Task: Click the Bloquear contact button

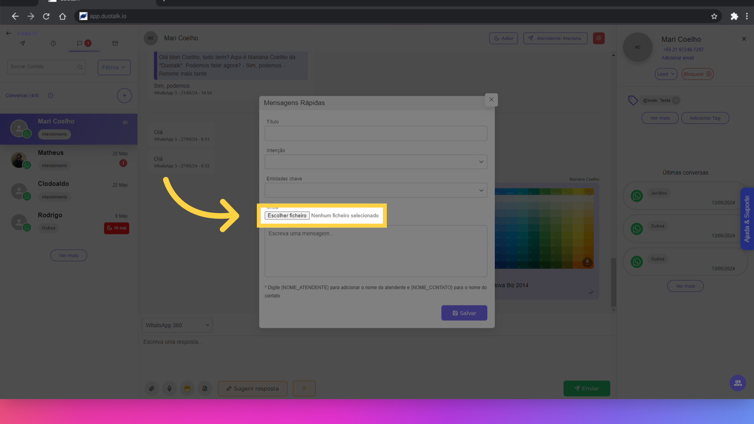Action: point(697,74)
